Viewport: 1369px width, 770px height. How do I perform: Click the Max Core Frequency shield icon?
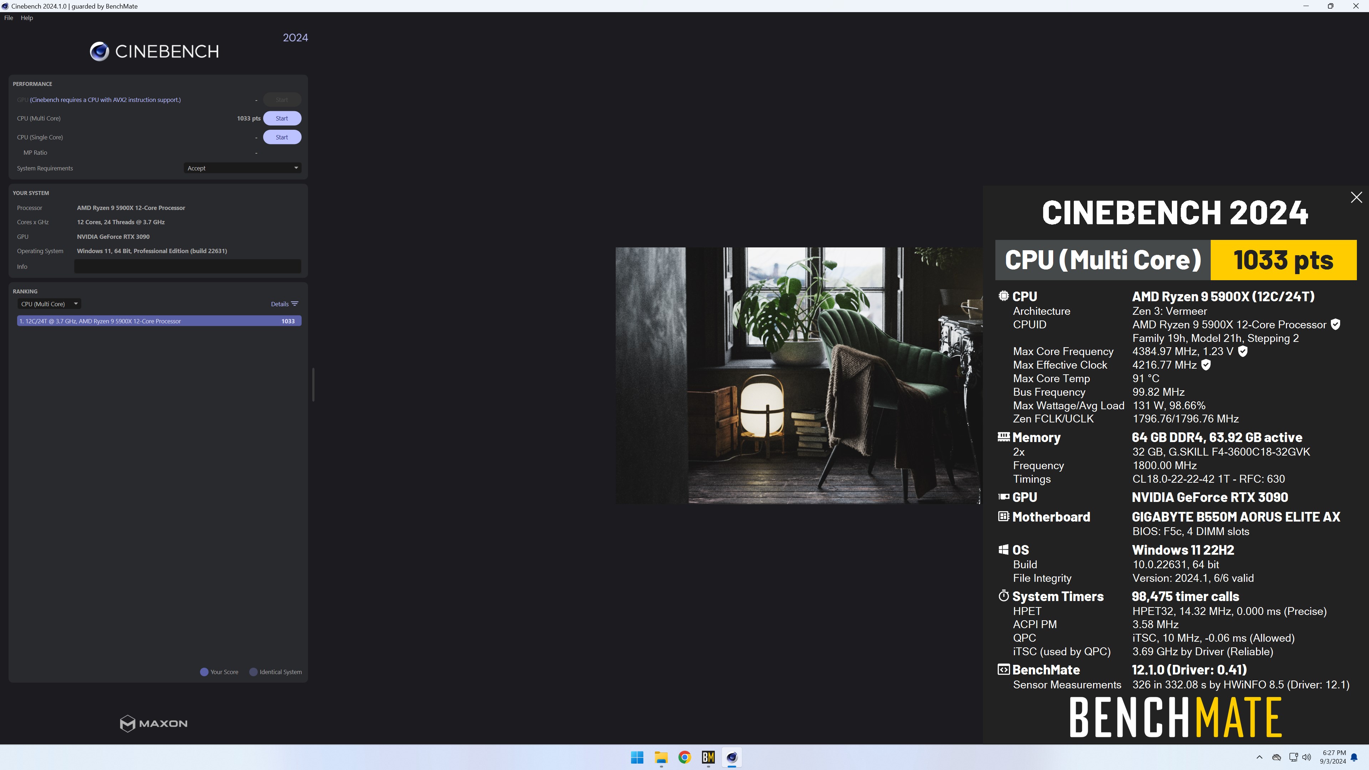1242,351
